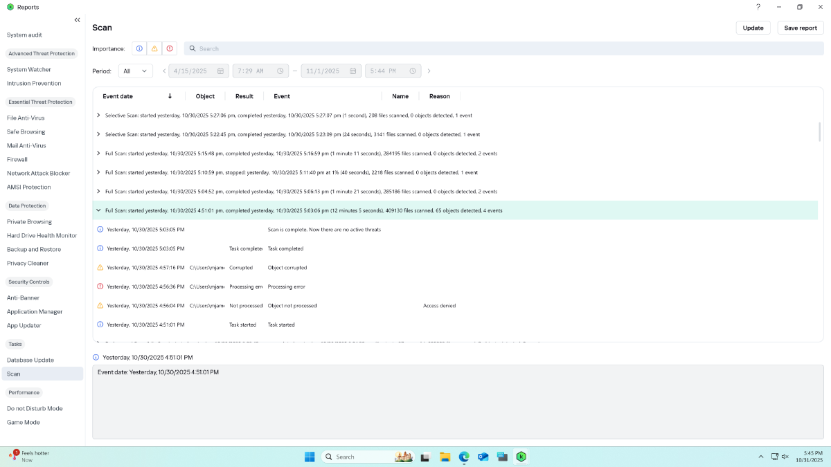Click the Event date sort arrow

[x=170, y=96]
